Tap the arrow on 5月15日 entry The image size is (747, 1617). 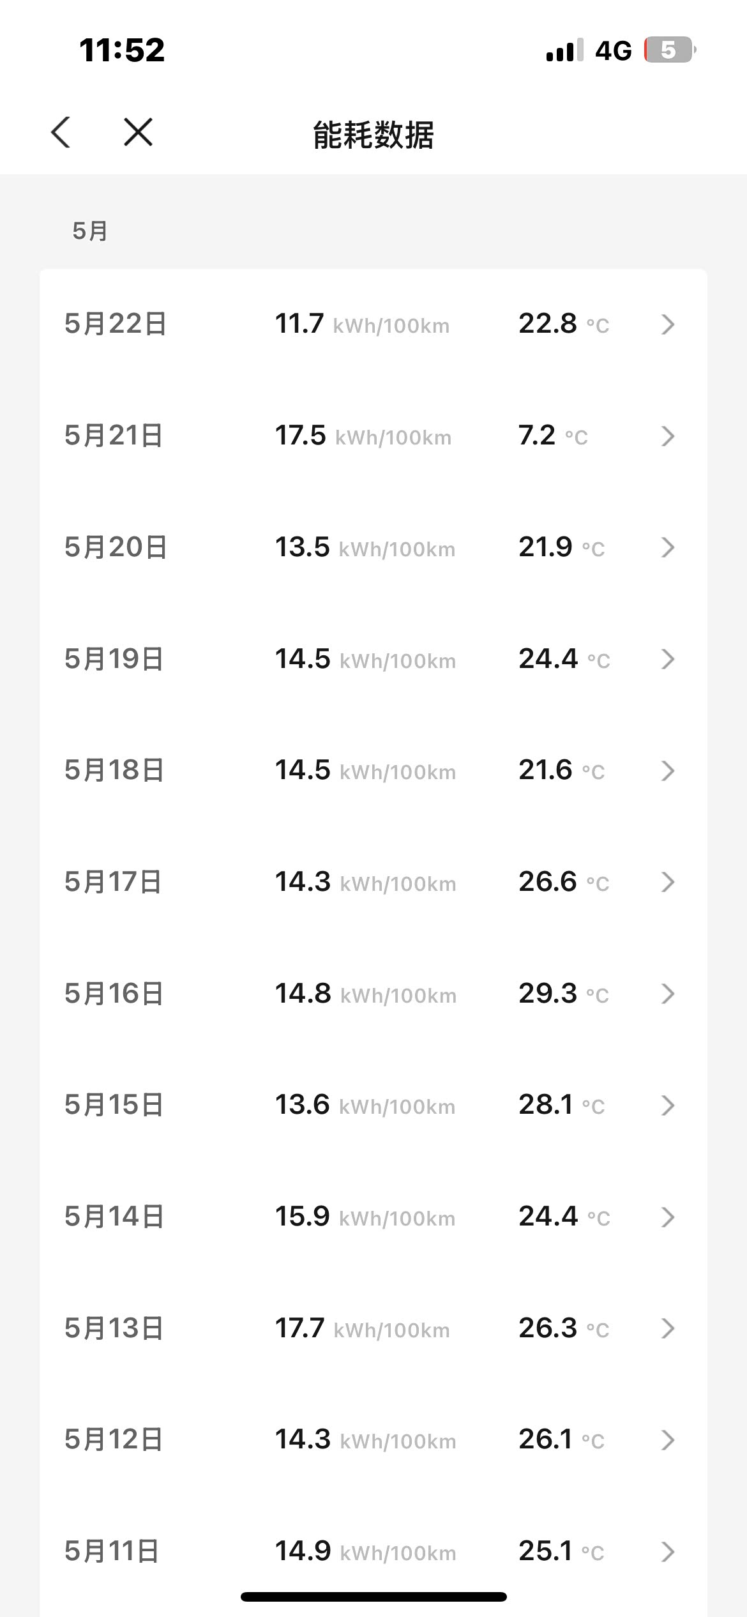pyautogui.click(x=668, y=1105)
